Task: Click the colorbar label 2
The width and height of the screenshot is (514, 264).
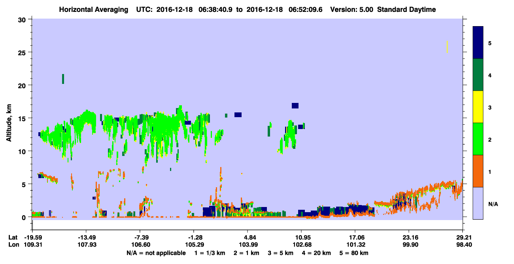Action: coord(490,139)
